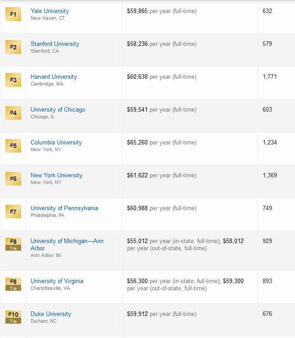Open the Yale University link
The height and width of the screenshot is (338, 295).
[50, 11]
